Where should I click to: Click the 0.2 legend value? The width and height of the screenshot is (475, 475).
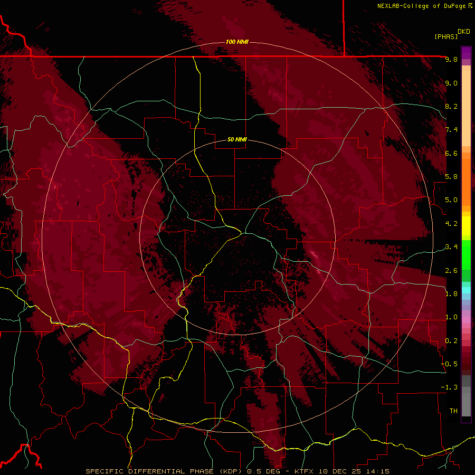pos(451,341)
